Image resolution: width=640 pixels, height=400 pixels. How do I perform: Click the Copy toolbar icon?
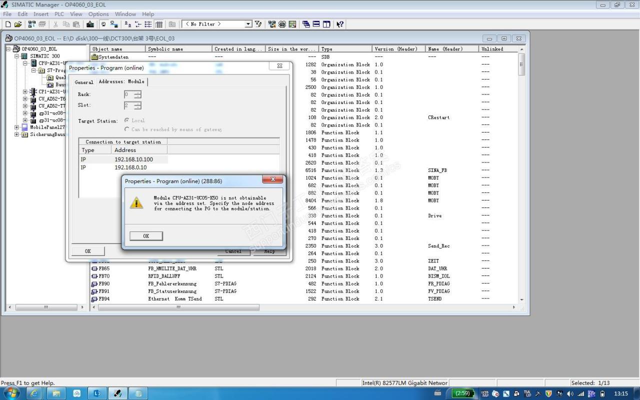[x=66, y=24]
